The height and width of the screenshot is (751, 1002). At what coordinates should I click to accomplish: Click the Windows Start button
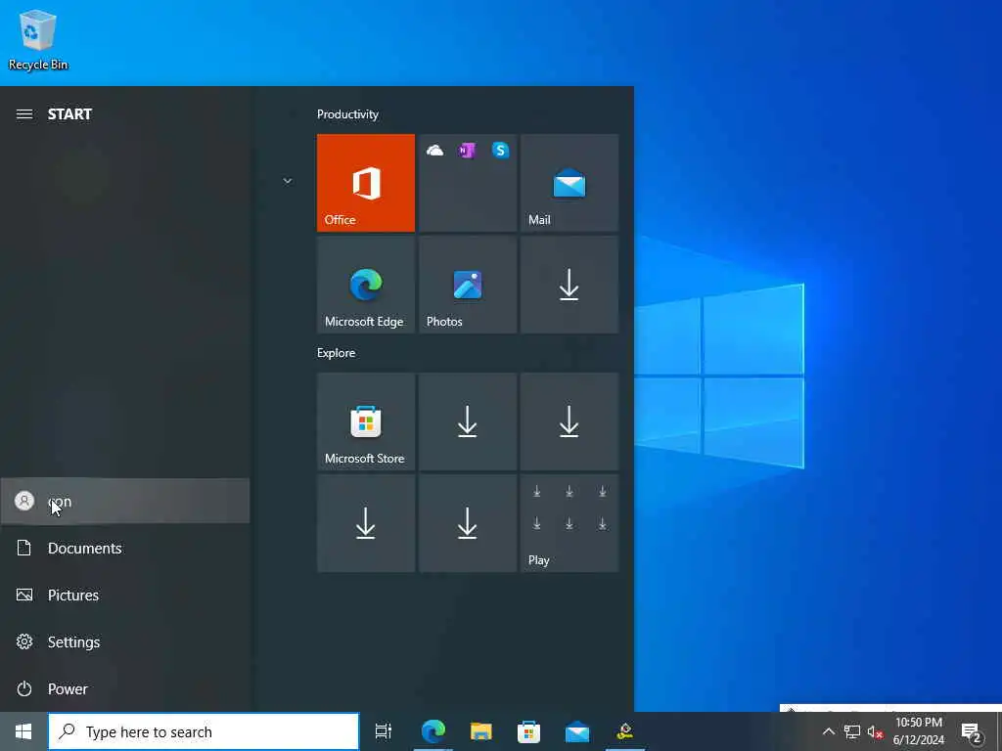(x=23, y=731)
